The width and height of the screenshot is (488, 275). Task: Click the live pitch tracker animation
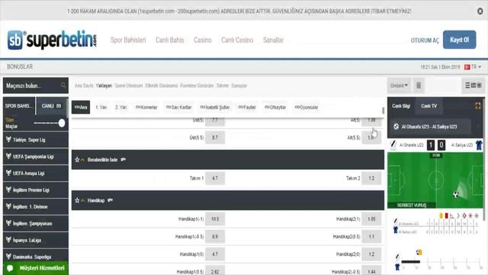[435, 180]
